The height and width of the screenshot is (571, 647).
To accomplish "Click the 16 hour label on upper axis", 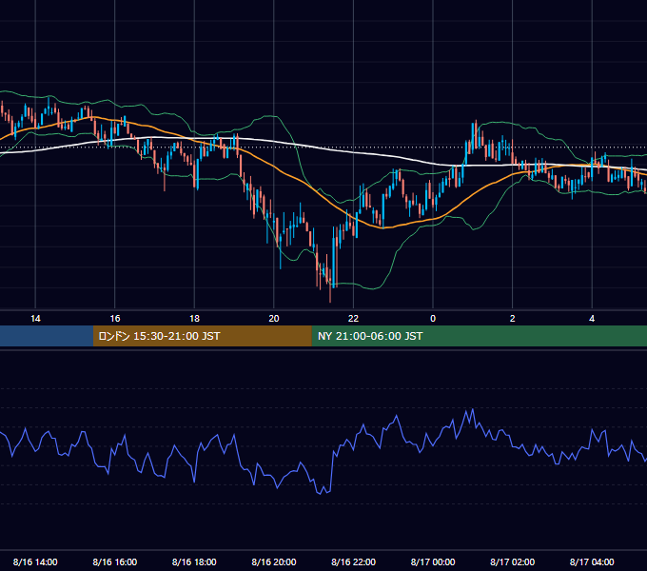I will pos(115,319).
